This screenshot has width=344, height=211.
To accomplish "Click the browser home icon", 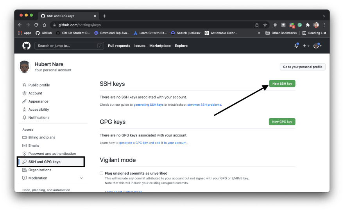I will 44,25.
